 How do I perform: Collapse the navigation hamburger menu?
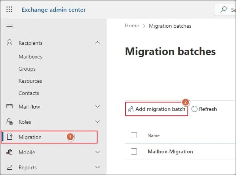9,26
